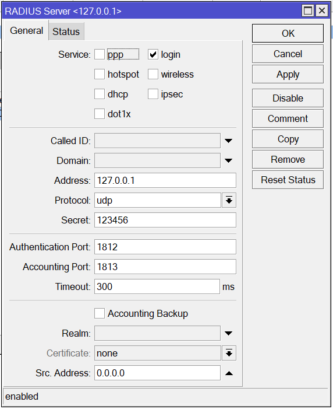
Task: Focus the Address field with 127.0.0.1
Action: [x=165, y=180]
